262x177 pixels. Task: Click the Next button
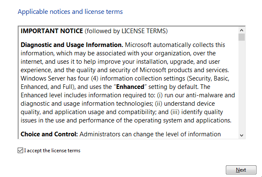241,170
